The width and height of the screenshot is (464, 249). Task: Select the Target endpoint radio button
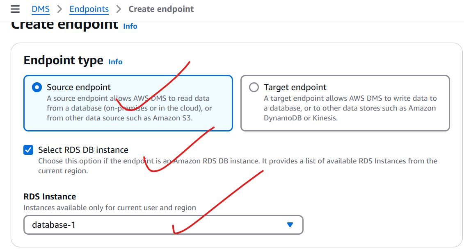[254, 87]
